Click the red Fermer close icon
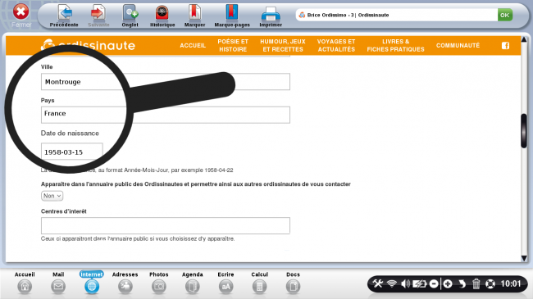This screenshot has height=299, width=533. click(x=21, y=12)
